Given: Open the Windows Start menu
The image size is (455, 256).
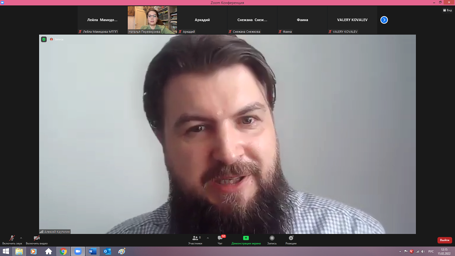Looking at the screenshot, I should [x=6, y=251].
